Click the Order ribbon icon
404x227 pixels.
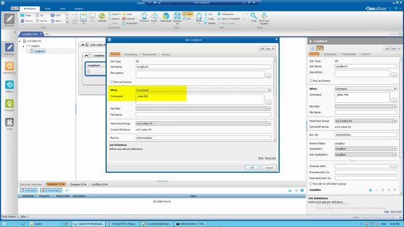point(154,18)
